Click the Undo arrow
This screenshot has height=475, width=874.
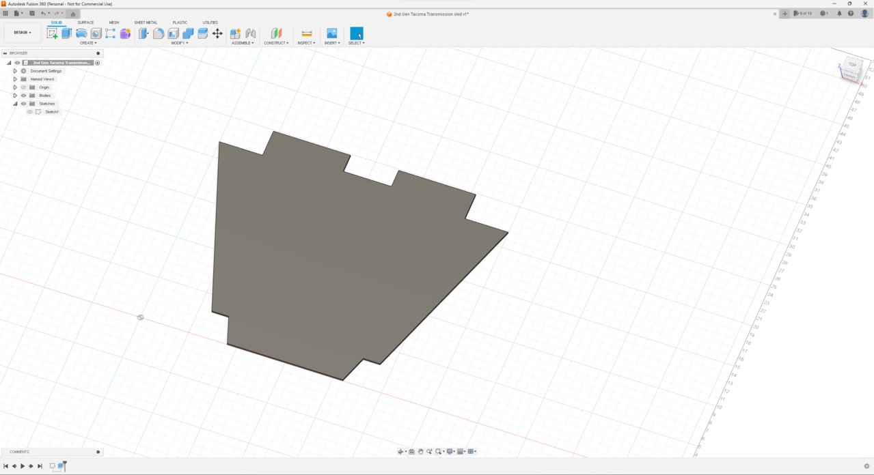coord(44,13)
